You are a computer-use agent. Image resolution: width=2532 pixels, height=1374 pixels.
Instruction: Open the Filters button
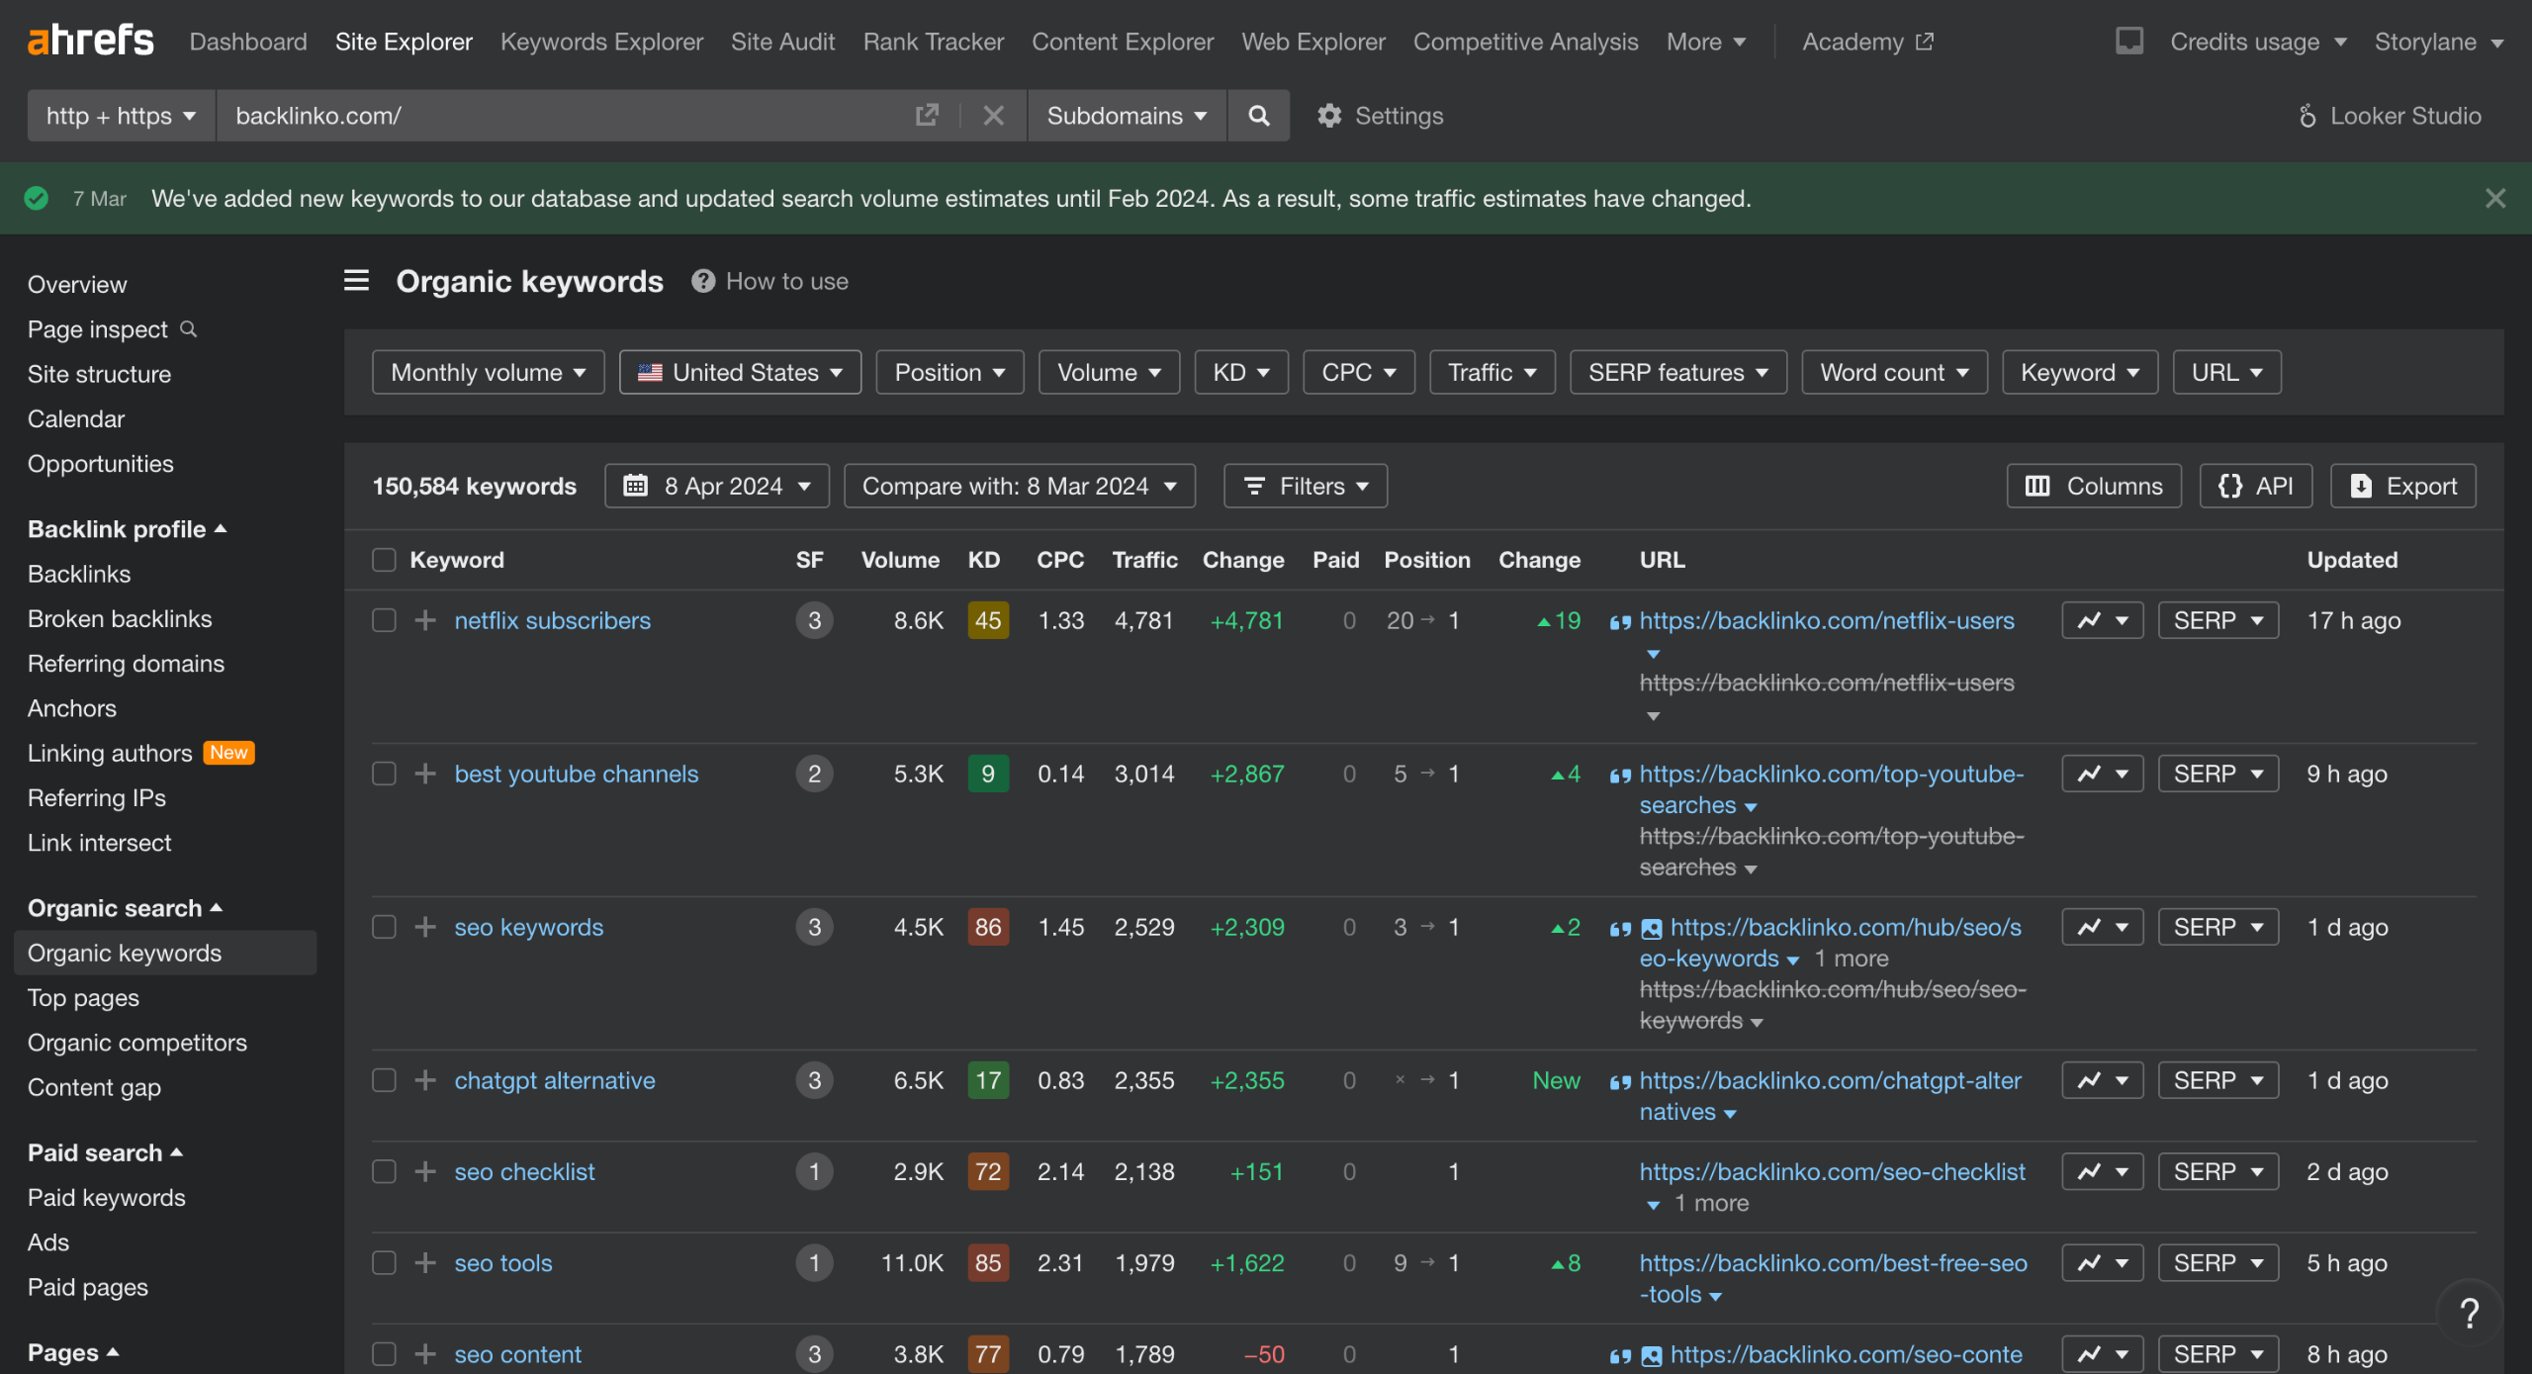tap(1305, 486)
